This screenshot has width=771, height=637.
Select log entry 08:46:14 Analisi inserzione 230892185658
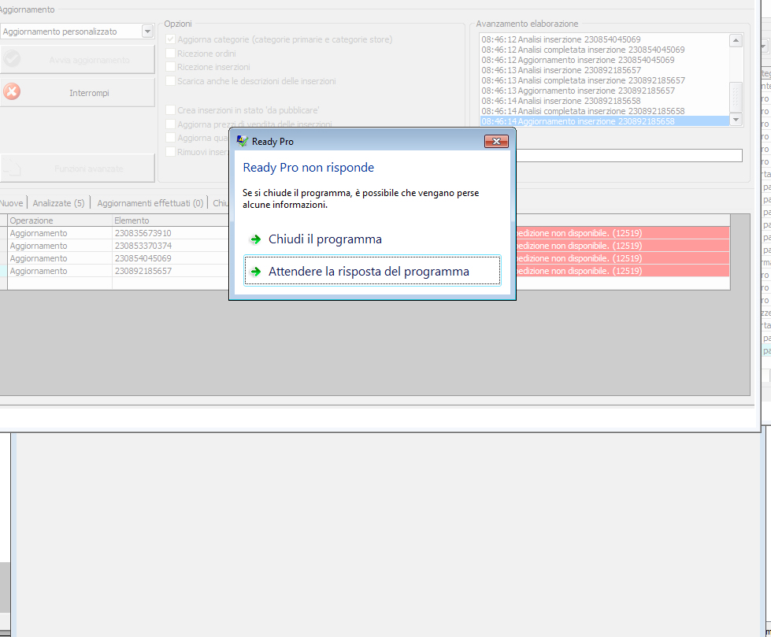(x=604, y=101)
